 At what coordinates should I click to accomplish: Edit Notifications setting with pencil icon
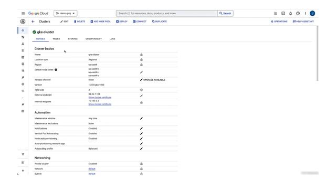(141, 128)
